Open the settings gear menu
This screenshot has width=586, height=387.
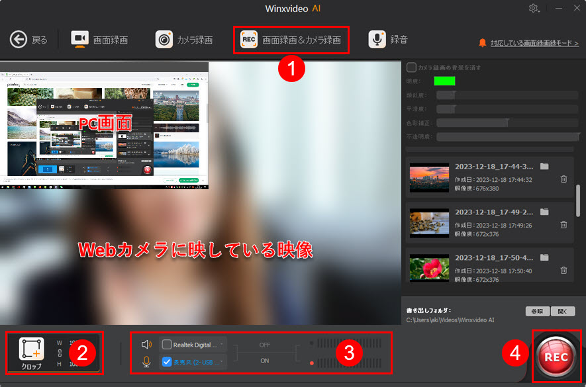point(534,8)
